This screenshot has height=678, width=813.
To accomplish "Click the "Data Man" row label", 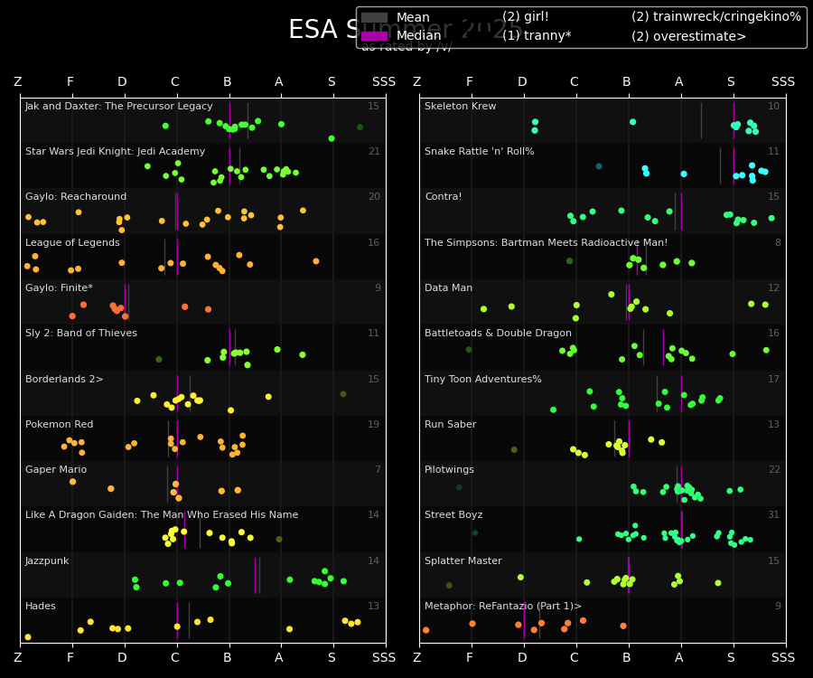I will pyautogui.click(x=448, y=287).
